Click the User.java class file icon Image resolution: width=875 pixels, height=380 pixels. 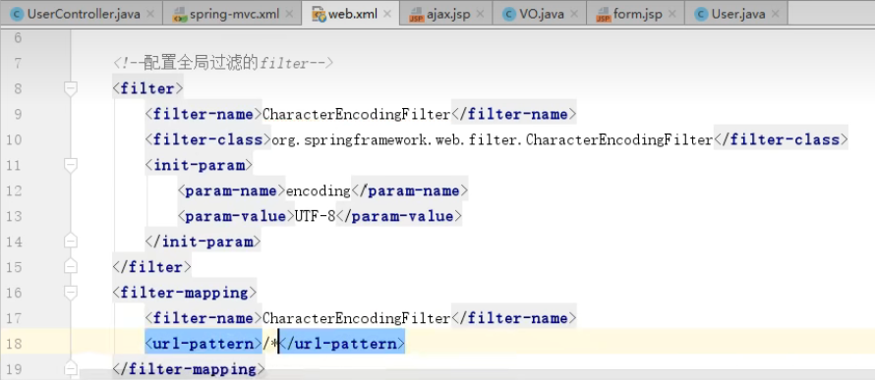[x=701, y=15]
